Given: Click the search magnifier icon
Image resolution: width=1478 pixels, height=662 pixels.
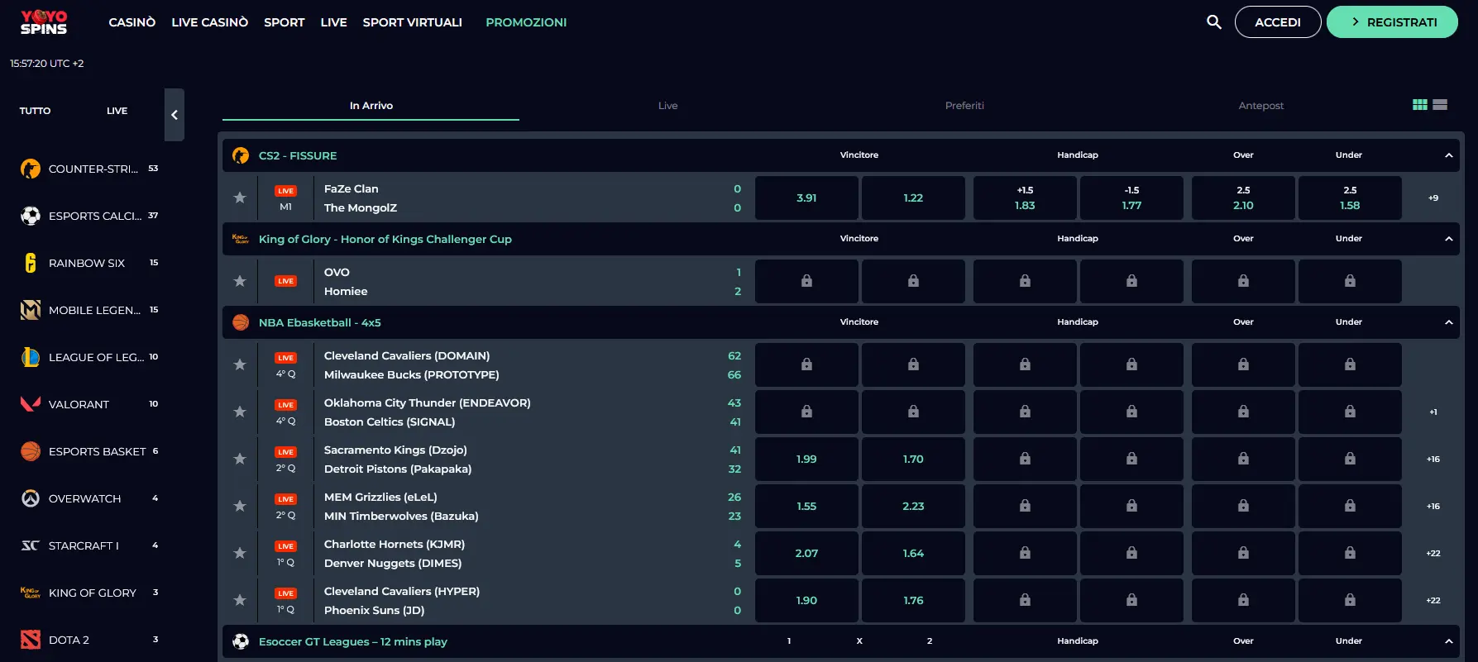Looking at the screenshot, I should 1213,22.
